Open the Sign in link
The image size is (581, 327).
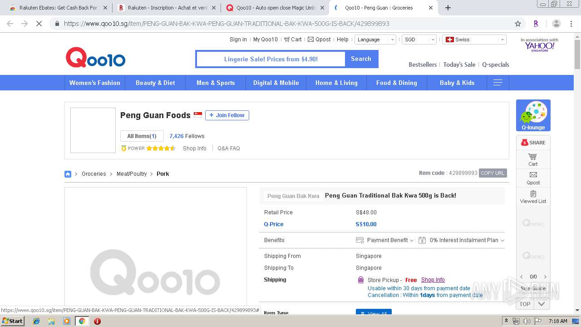pos(238,40)
